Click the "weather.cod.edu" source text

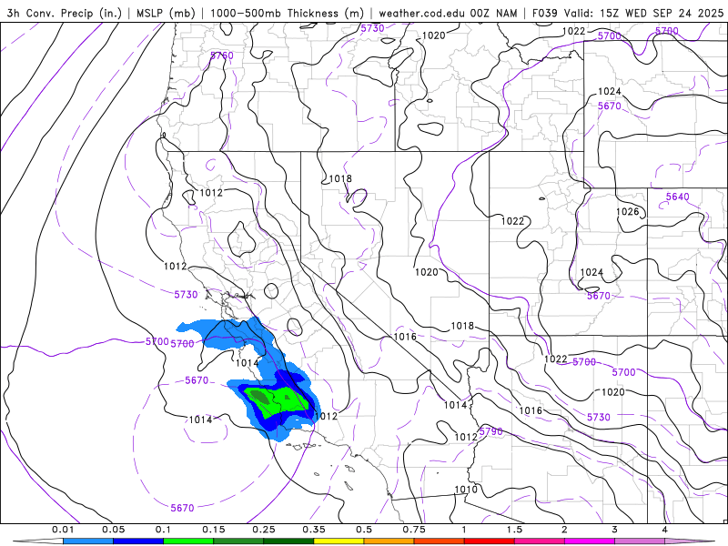(421, 13)
